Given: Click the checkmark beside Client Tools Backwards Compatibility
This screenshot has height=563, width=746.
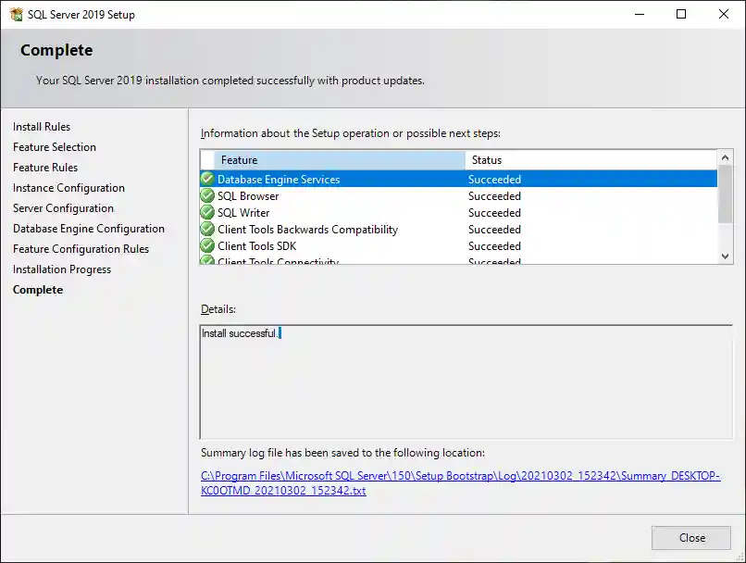Looking at the screenshot, I should pyautogui.click(x=207, y=229).
